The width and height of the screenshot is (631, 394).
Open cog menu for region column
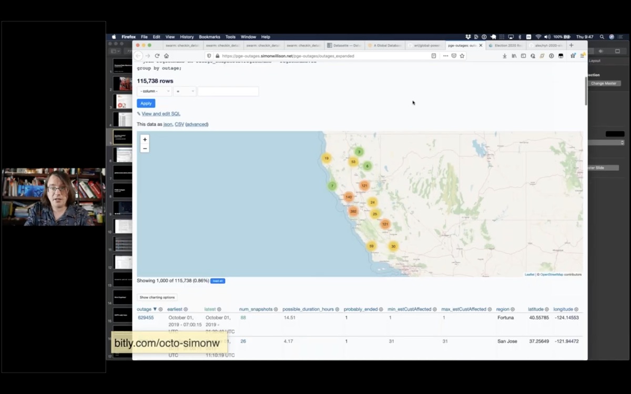513,309
